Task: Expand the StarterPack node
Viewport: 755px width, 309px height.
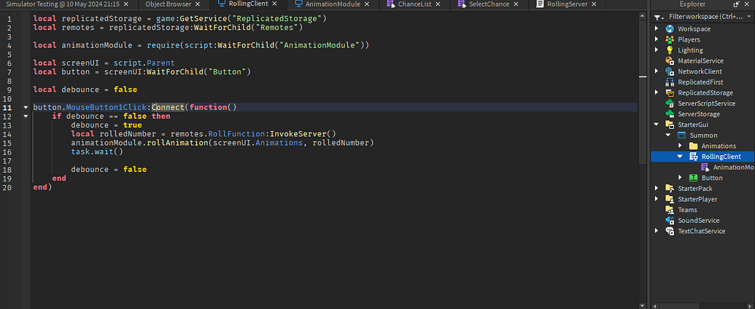Action: click(x=657, y=188)
